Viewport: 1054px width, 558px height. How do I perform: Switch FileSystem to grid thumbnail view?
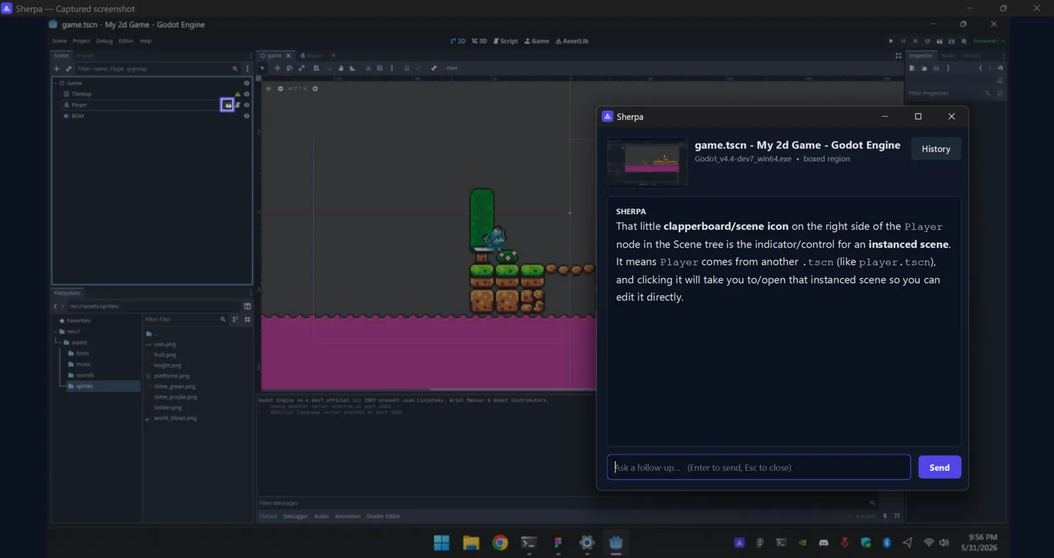click(x=248, y=320)
